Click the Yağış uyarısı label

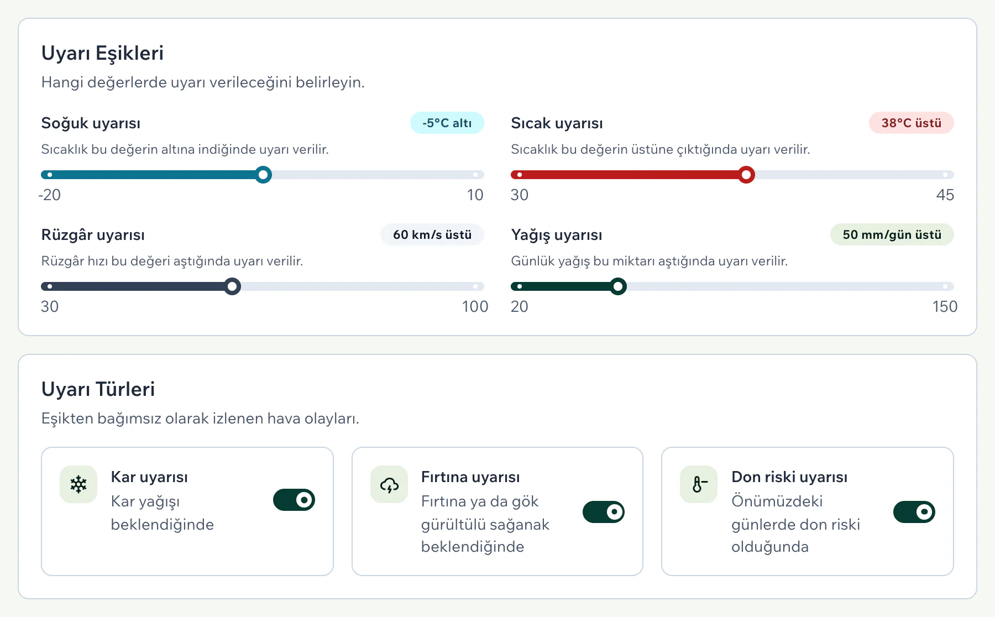click(556, 234)
